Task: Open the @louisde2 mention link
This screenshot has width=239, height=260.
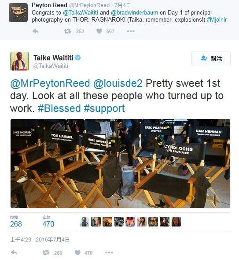Action: click(118, 83)
